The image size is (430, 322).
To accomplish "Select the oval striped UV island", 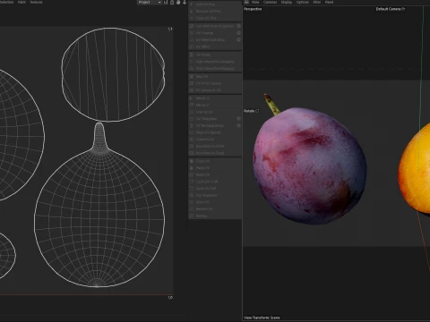I will 113,74.
